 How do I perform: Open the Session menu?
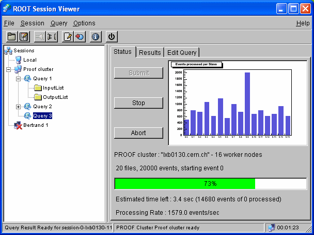click(x=32, y=23)
